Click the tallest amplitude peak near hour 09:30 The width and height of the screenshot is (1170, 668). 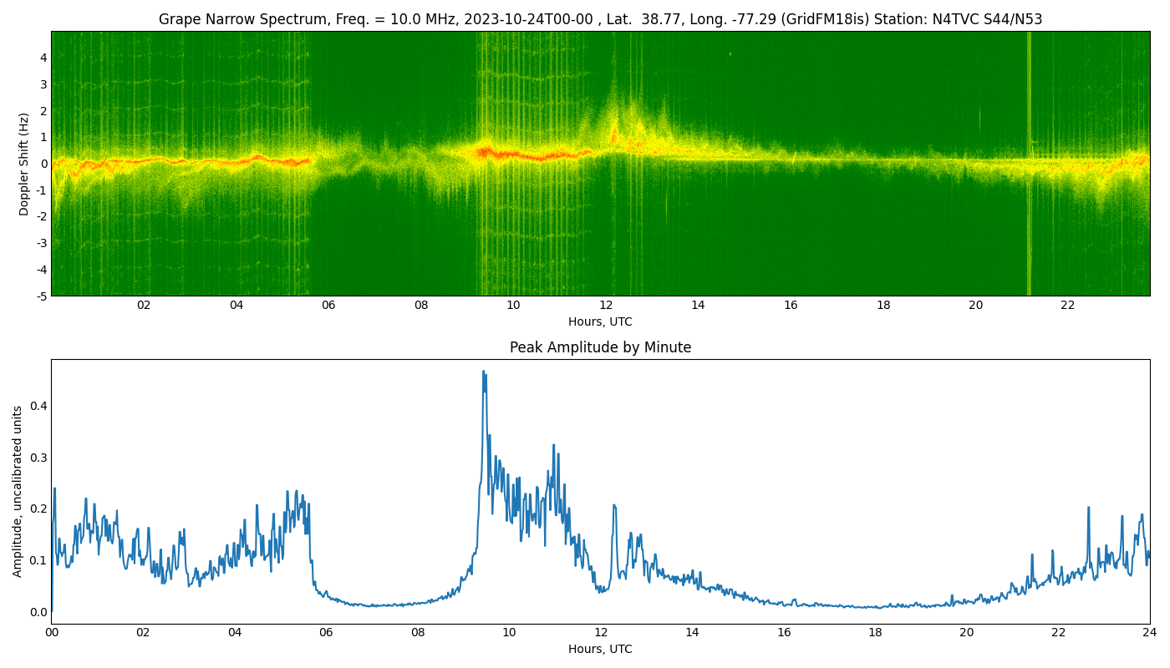pyautogui.click(x=483, y=372)
